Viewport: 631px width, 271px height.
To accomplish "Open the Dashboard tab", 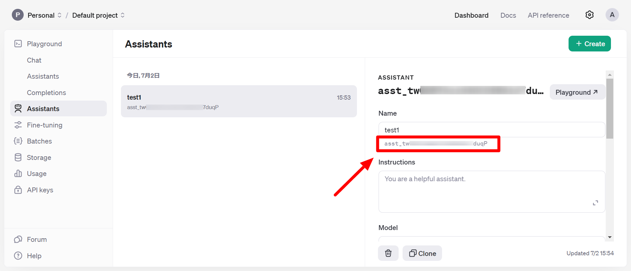I will click(x=471, y=15).
